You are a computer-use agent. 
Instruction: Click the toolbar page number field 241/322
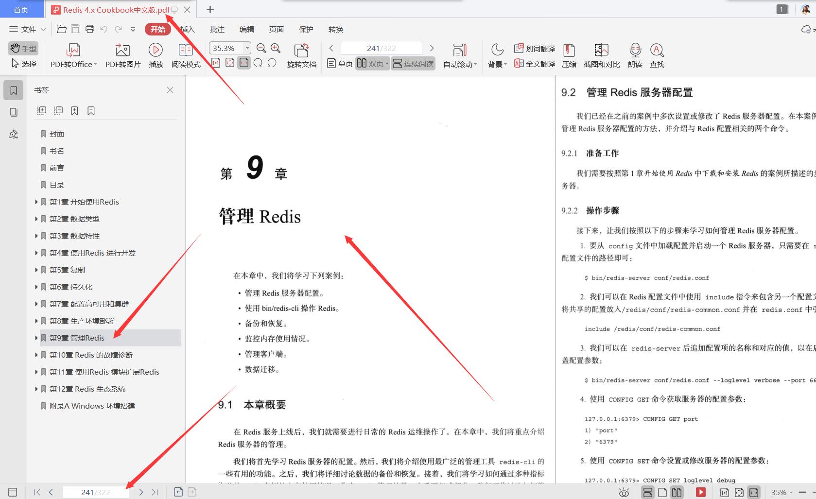tap(382, 48)
